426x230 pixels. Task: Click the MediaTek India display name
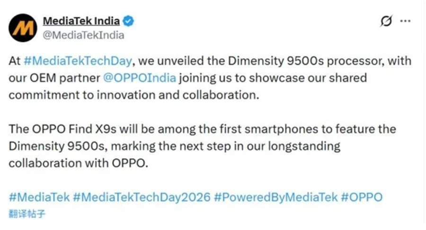point(81,21)
